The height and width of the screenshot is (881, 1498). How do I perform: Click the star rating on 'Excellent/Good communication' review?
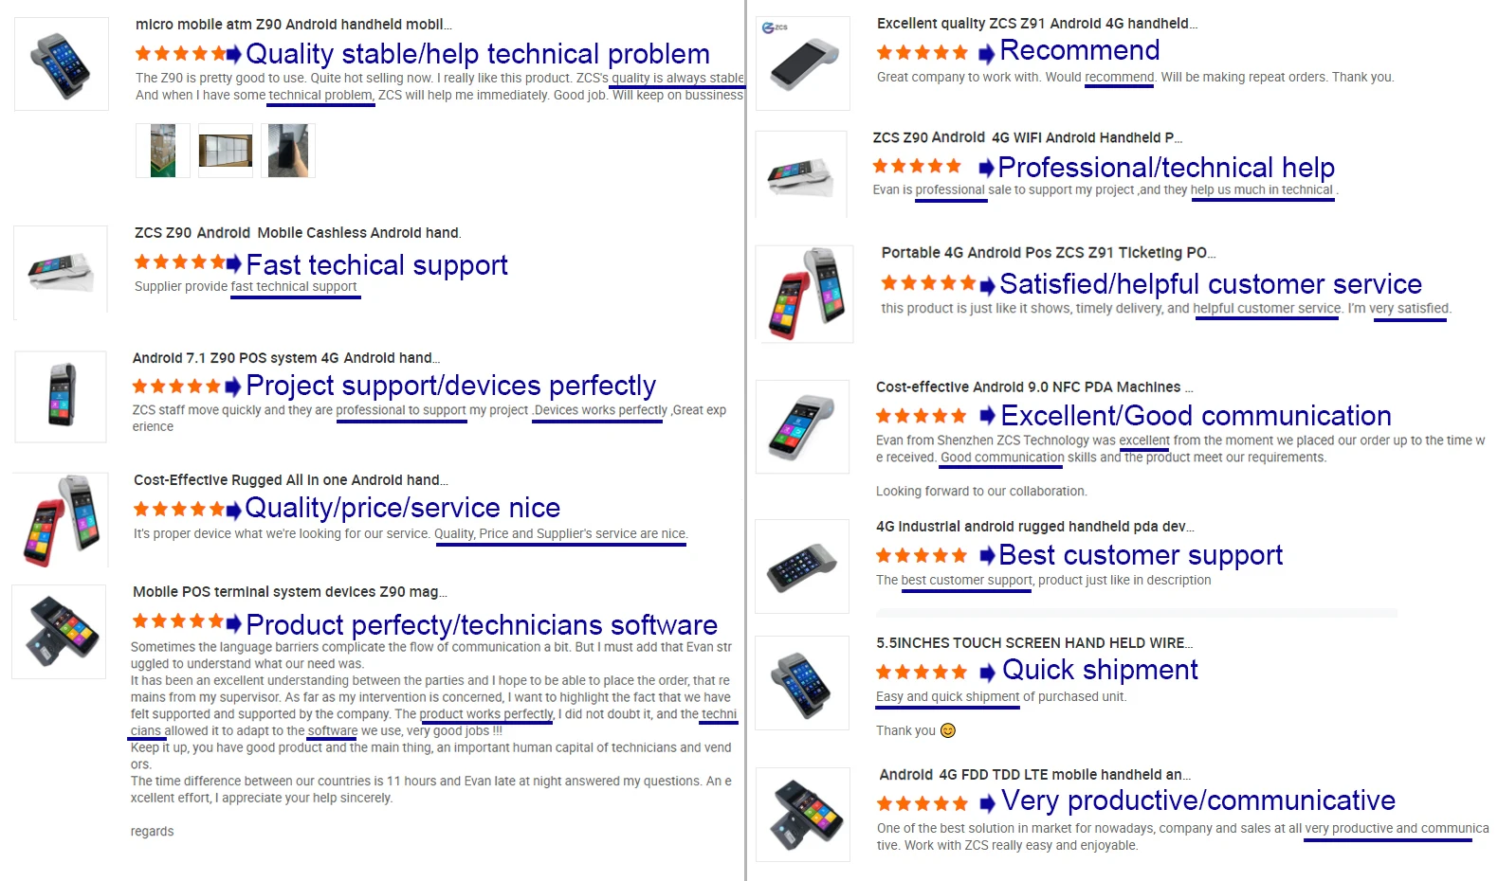[922, 416]
